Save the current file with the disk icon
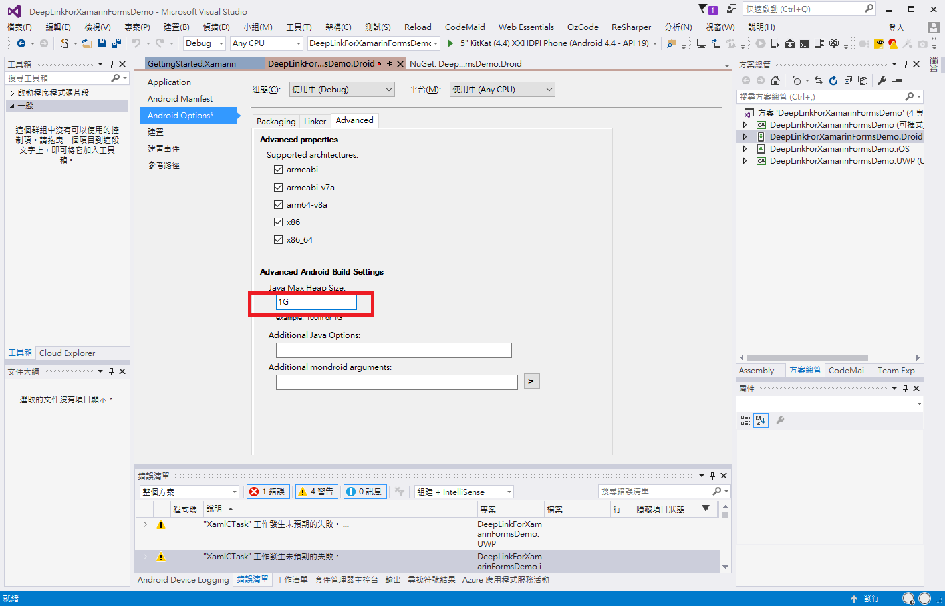This screenshot has width=945, height=606. [102, 43]
